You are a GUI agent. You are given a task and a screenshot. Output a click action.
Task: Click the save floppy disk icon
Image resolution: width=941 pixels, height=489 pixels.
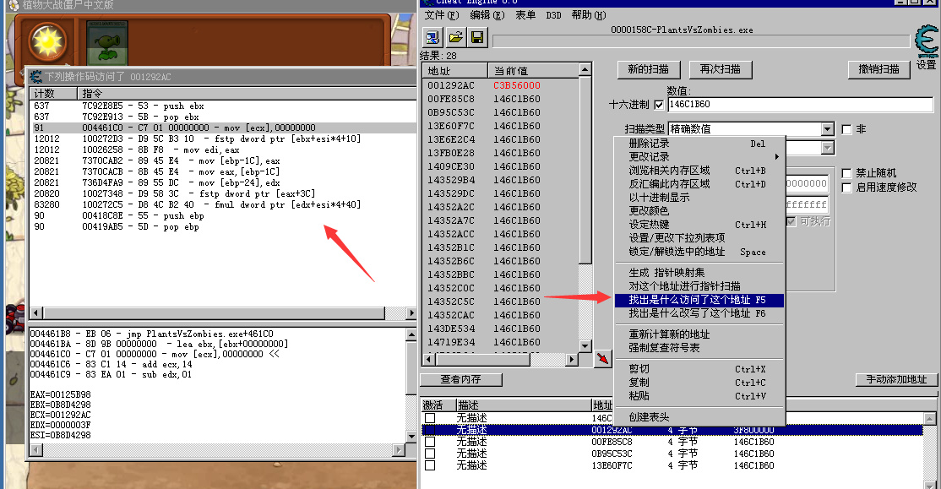click(x=477, y=38)
